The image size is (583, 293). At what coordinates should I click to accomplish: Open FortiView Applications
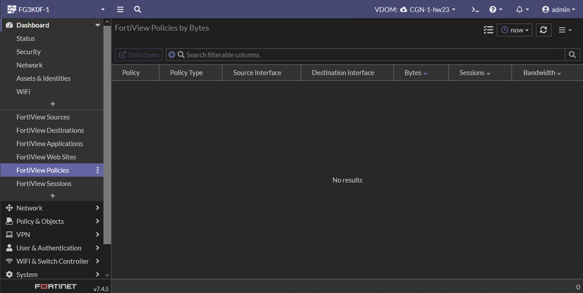(x=50, y=144)
